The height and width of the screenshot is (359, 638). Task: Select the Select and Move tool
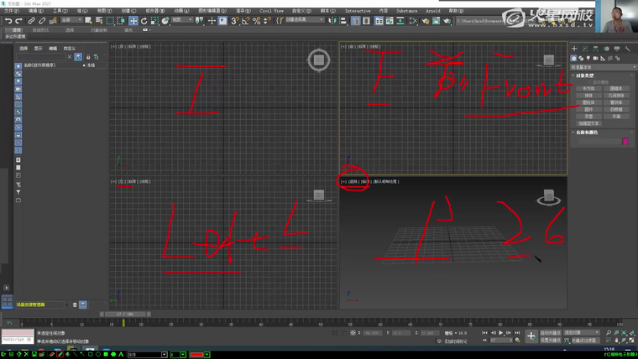point(133,20)
